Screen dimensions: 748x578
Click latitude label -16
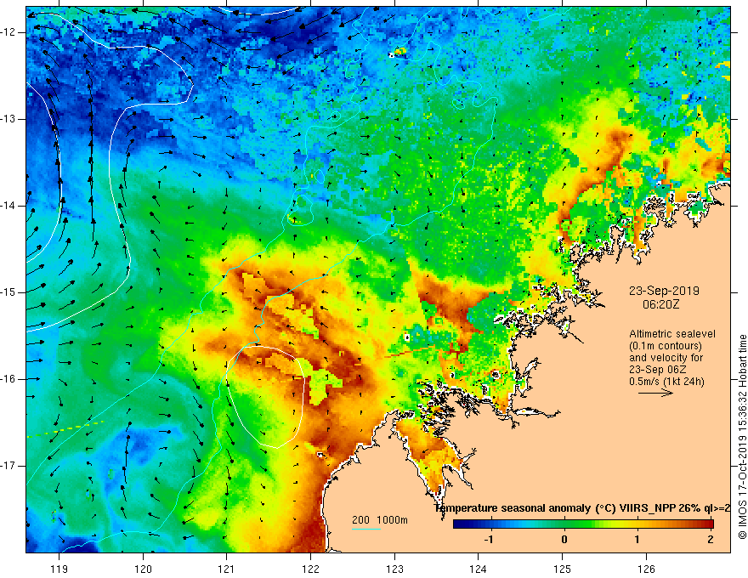(9, 379)
